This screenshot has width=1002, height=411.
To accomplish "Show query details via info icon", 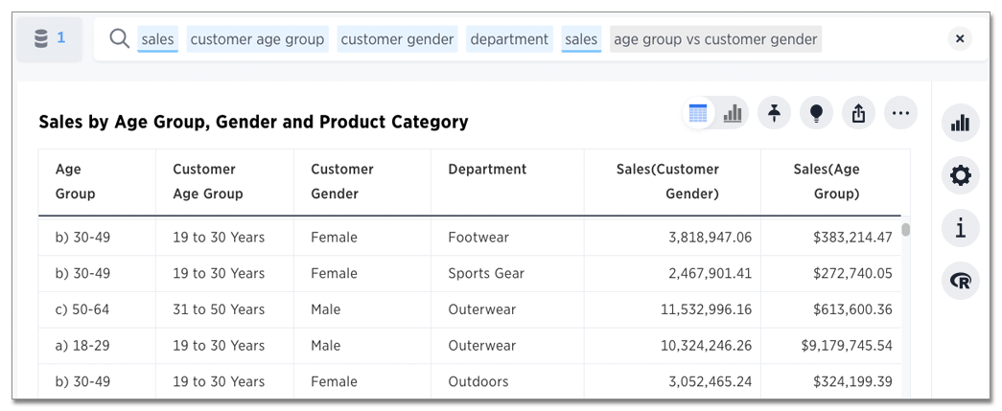I will [960, 228].
